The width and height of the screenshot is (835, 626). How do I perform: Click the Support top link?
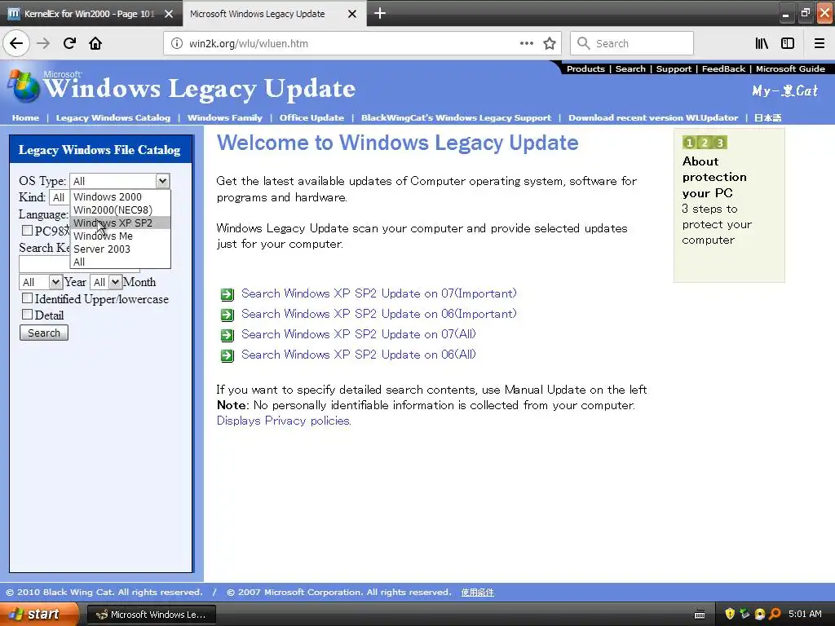(x=674, y=68)
